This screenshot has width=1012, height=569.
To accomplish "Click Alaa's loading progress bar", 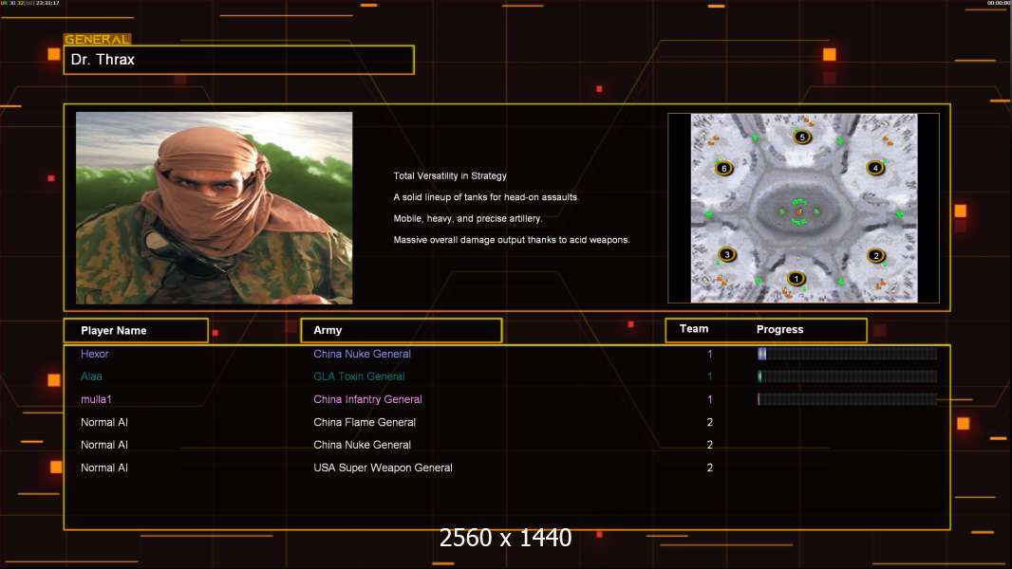I will pos(848,376).
